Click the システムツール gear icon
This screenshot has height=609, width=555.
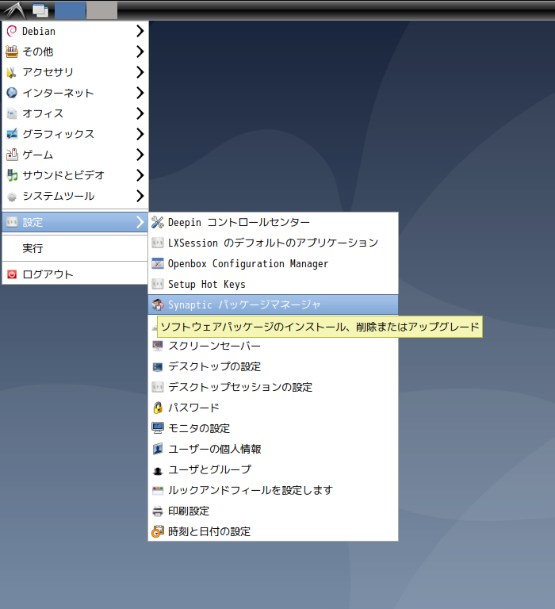tap(12, 196)
